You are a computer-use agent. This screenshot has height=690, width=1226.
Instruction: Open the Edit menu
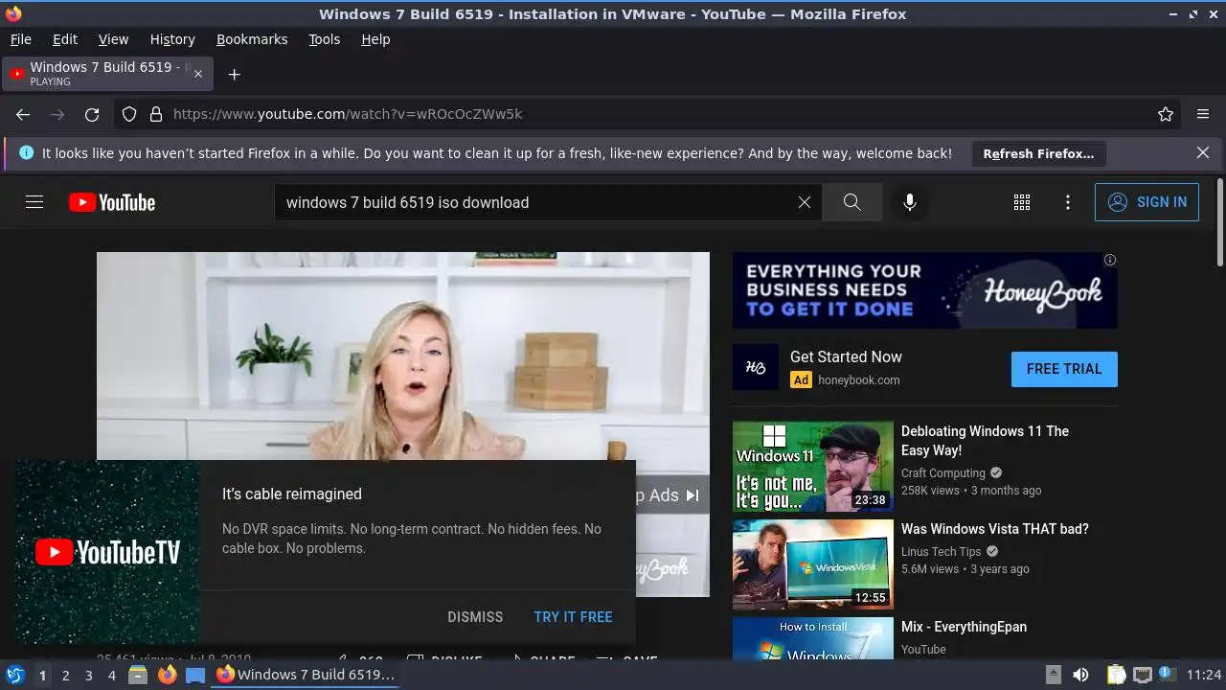tap(65, 39)
